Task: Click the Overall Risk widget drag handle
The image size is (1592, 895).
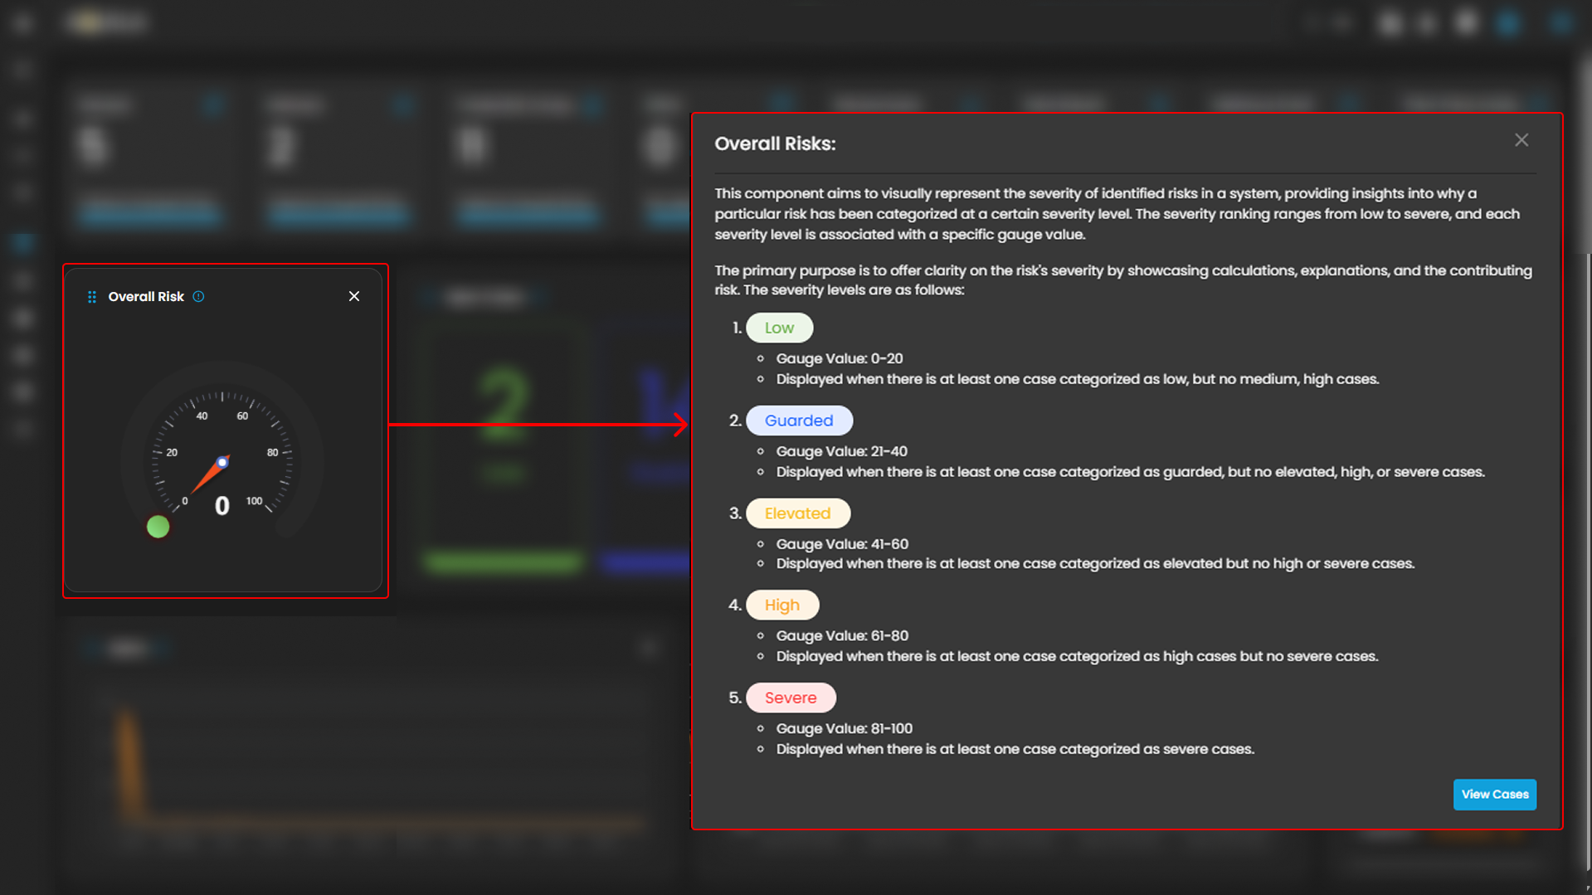Action: point(92,297)
